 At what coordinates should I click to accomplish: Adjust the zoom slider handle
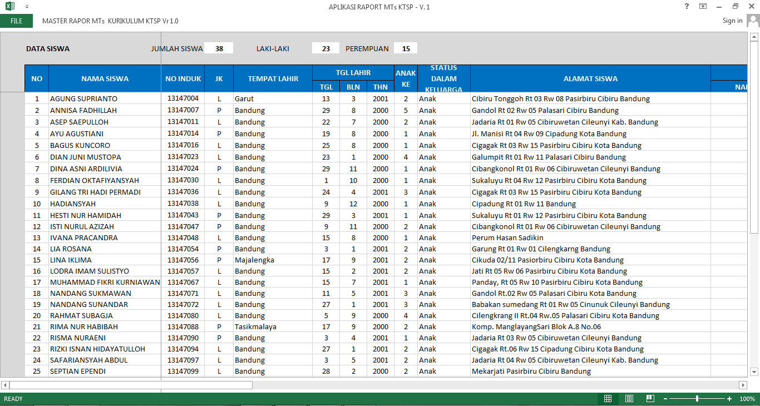click(x=697, y=399)
